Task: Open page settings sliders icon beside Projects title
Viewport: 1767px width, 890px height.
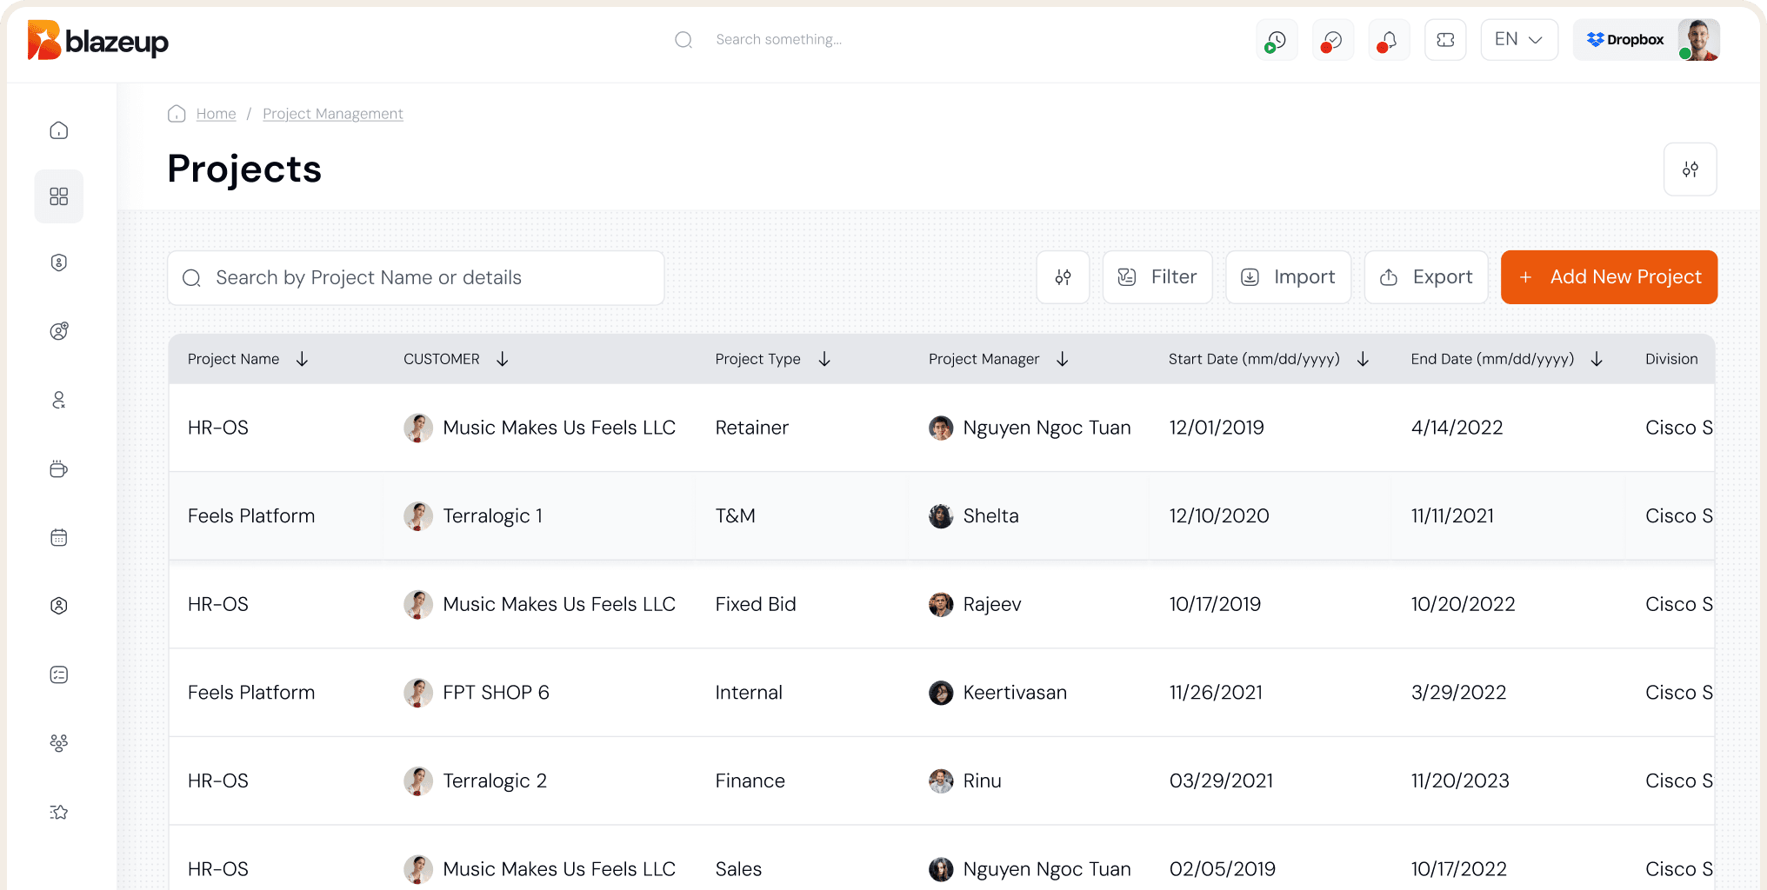Action: (x=1690, y=169)
